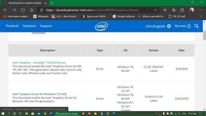Open the My Intel account icon
Screen dimensions: 206x116
coord(189,26)
